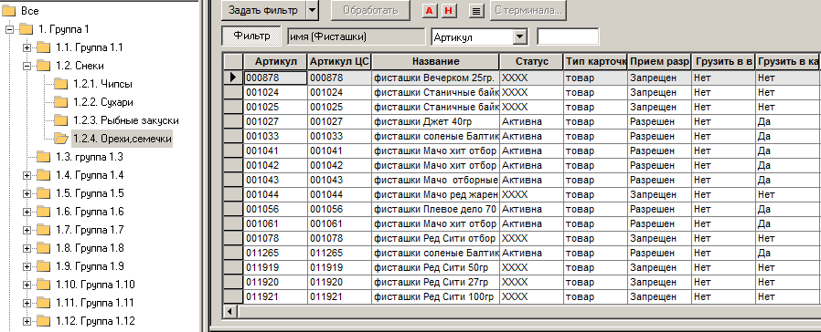Open the 'Артикул' search field combo box

519,37
